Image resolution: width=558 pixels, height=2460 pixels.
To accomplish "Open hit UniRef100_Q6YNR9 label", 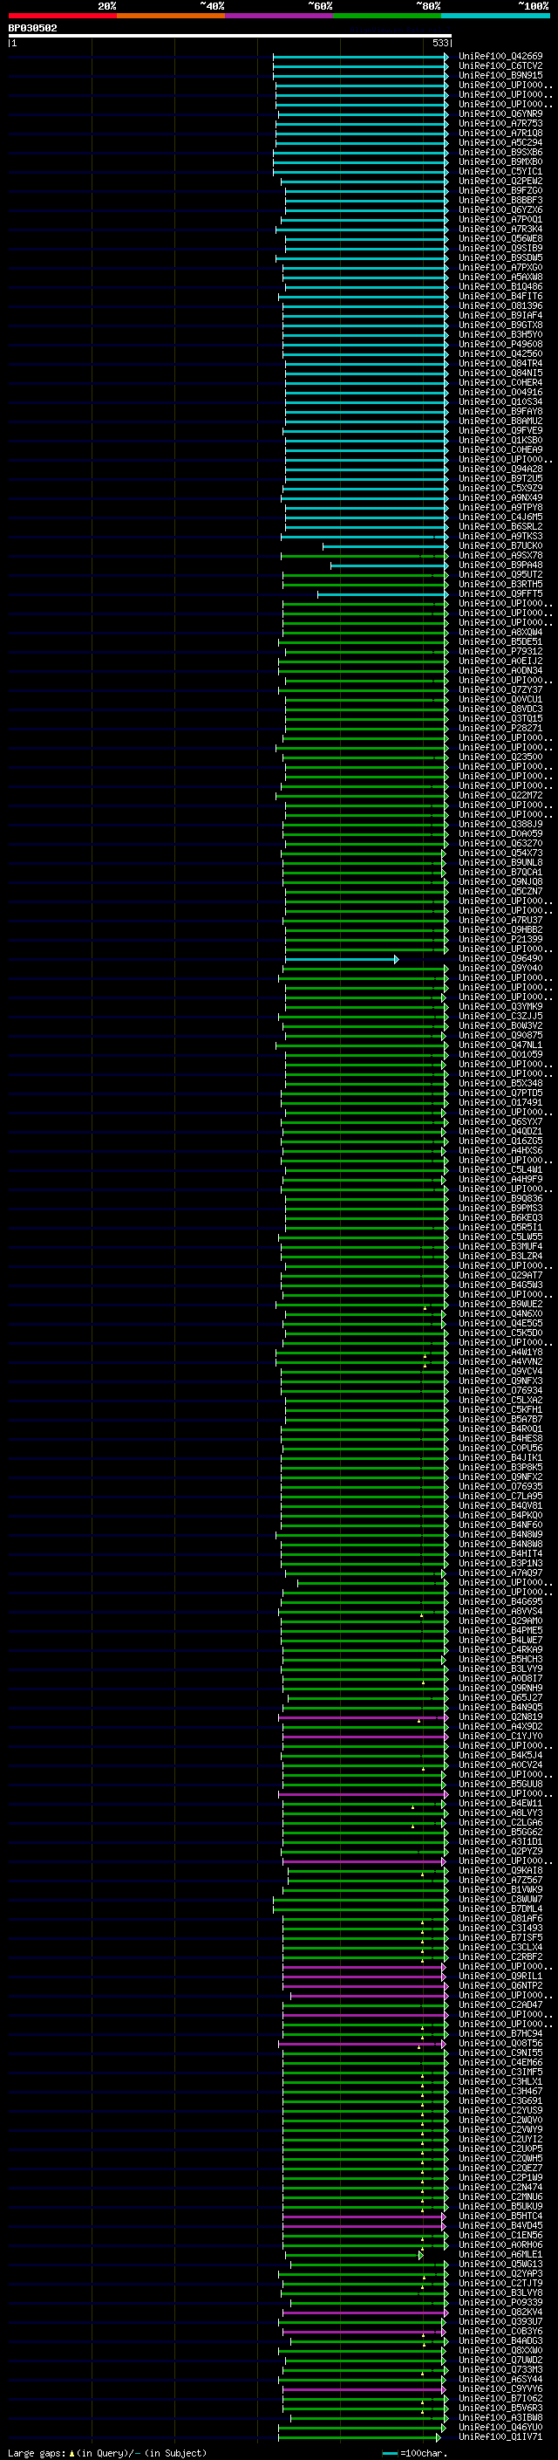I will tap(500, 113).
